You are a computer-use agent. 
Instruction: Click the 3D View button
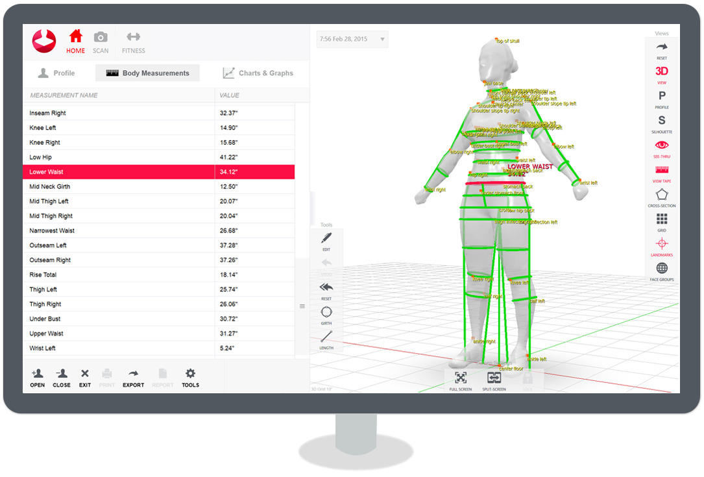(661, 73)
